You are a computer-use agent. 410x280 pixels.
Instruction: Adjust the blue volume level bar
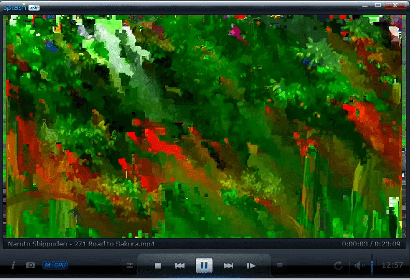click(x=372, y=264)
